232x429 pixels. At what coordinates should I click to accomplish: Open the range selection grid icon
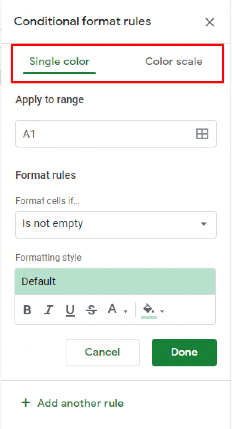(x=202, y=134)
